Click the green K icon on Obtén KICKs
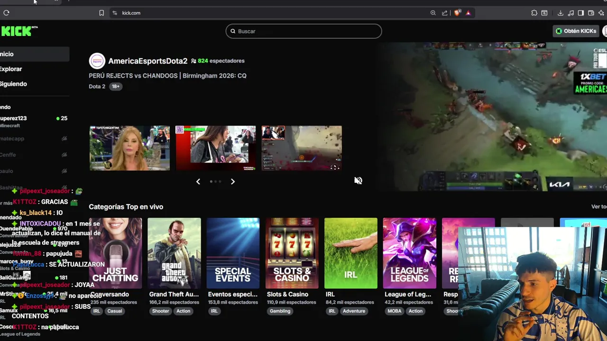Image resolution: width=607 pixels, height=341 pixels. (559, 31)
